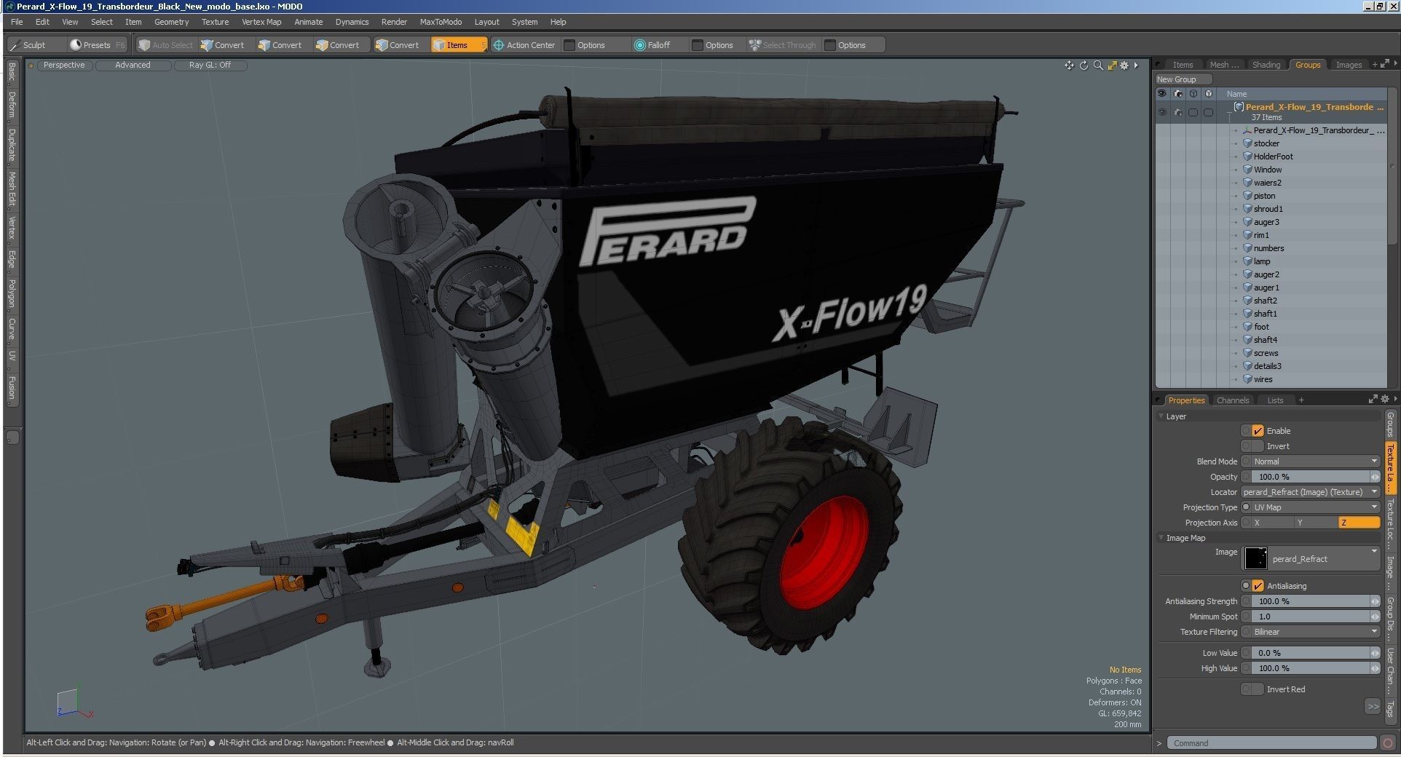Open the Projection Type dropdown
This screenshot has width=1401, height=757.
(1315, 507)
